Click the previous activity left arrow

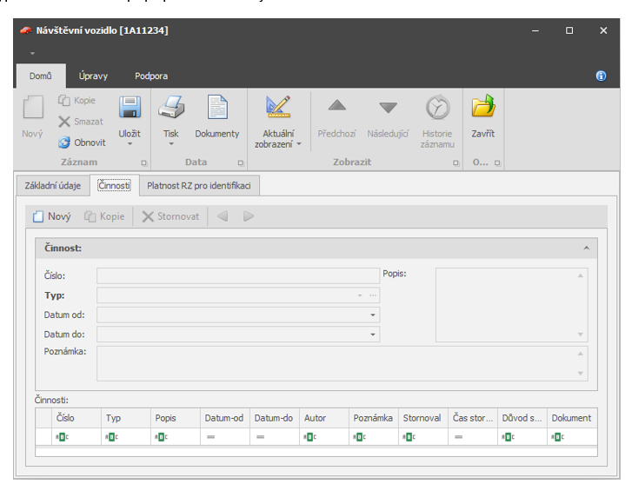pyautogui.click(x=223, y=216)
